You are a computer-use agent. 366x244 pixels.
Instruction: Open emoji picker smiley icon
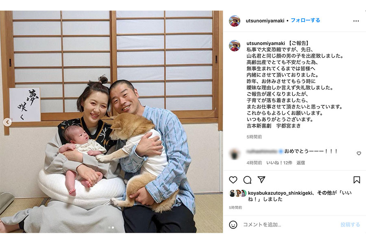click(233, 224)
